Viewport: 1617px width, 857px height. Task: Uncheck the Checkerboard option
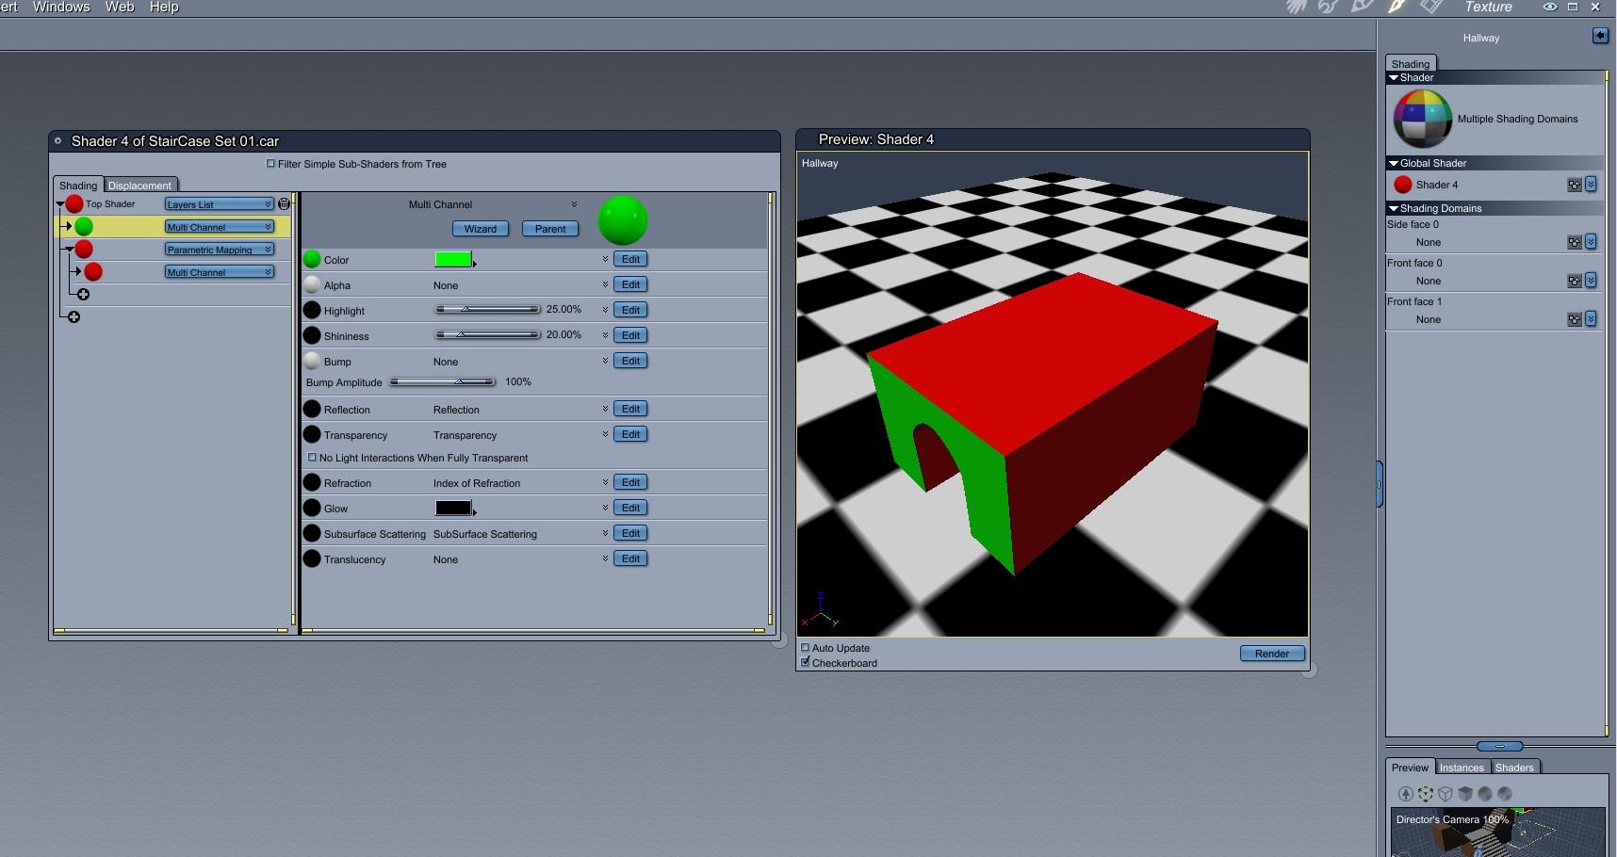(x=805, y=662)
